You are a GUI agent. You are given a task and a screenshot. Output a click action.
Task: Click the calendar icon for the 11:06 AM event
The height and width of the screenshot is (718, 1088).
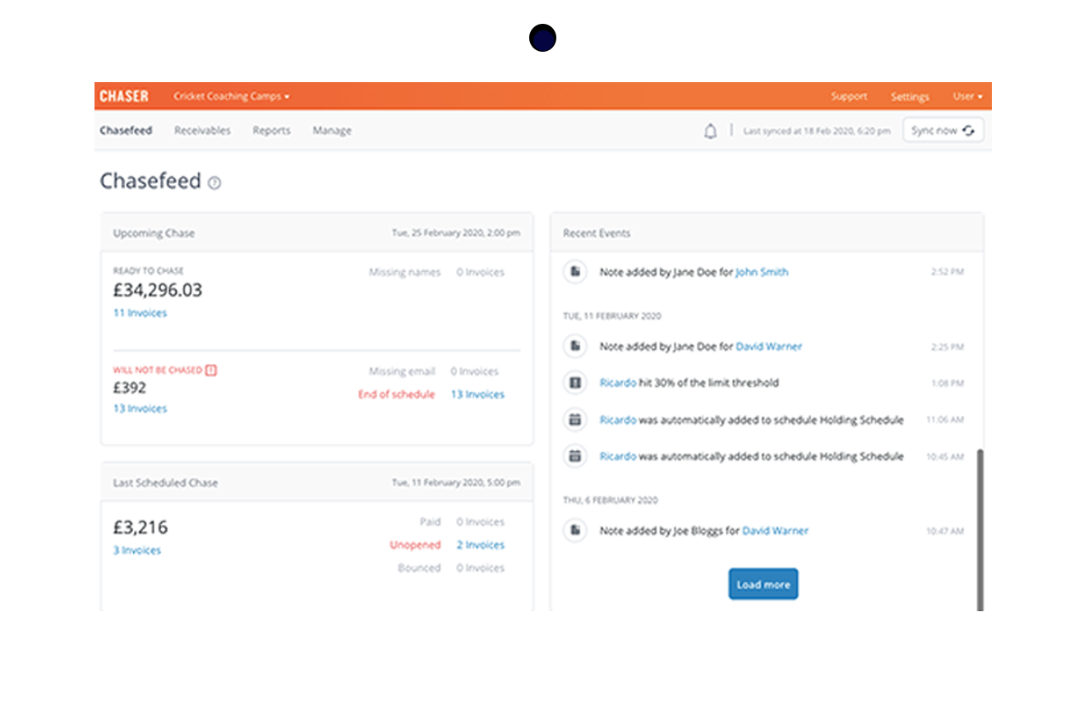coord(575,420)
